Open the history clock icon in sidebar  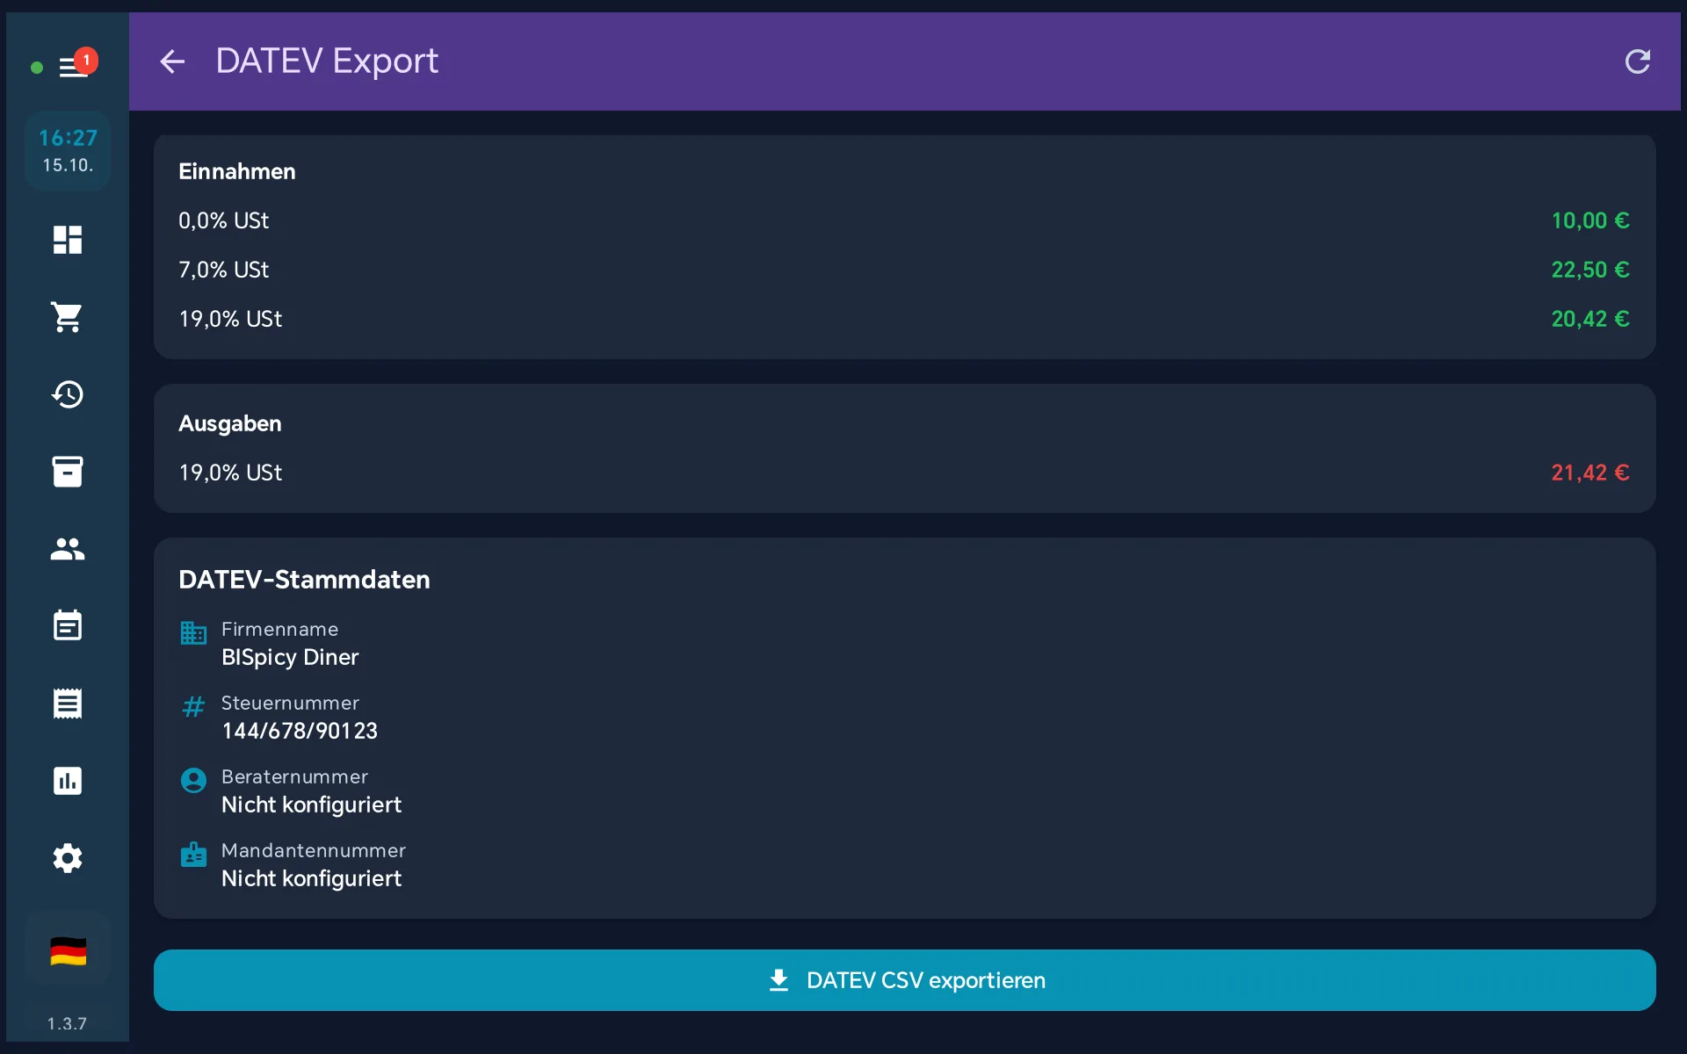[x=68, y=394]
